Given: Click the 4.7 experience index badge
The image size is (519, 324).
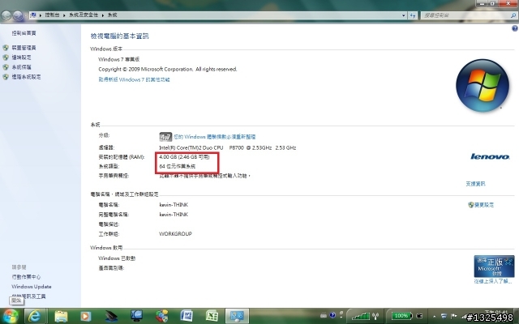Looking at the screenshot, I should click(x=165, y=137).
